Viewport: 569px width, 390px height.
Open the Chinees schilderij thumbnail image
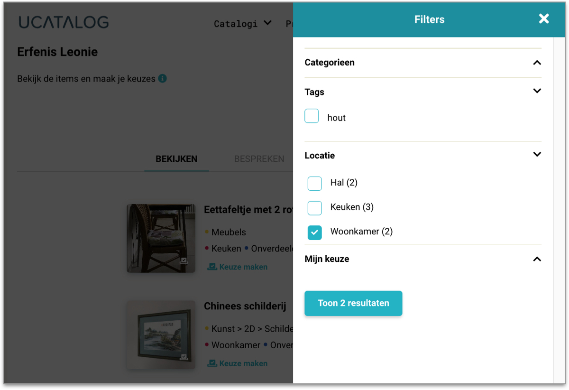click(161, 335)
